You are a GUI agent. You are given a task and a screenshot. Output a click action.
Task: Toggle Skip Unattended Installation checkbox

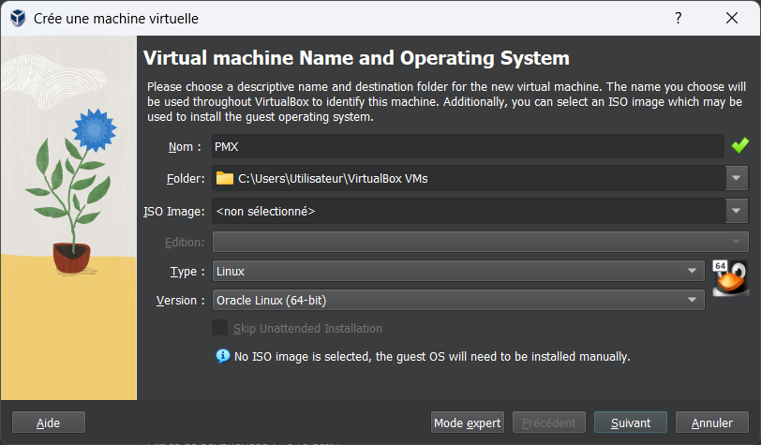click(220, 328)
